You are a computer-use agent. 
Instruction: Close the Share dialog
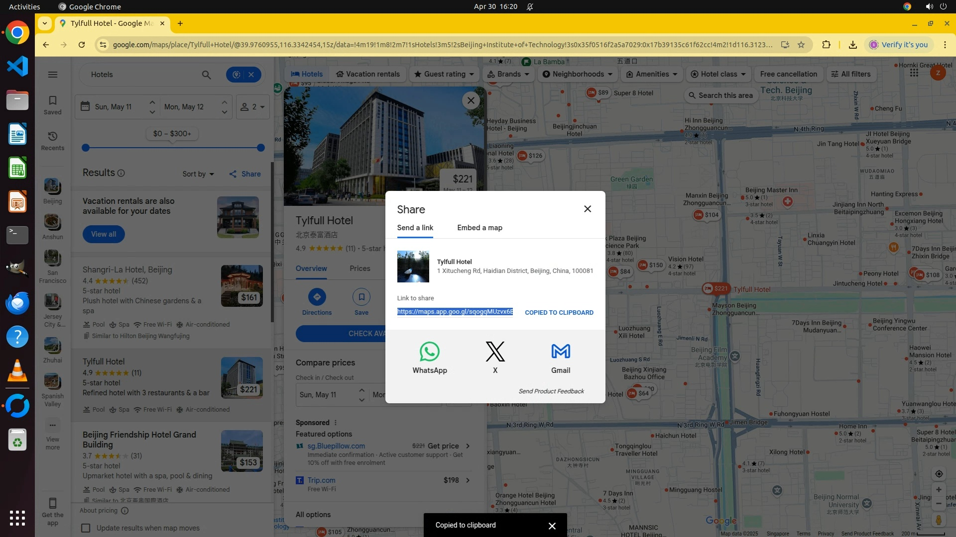(x=588, y=209)
